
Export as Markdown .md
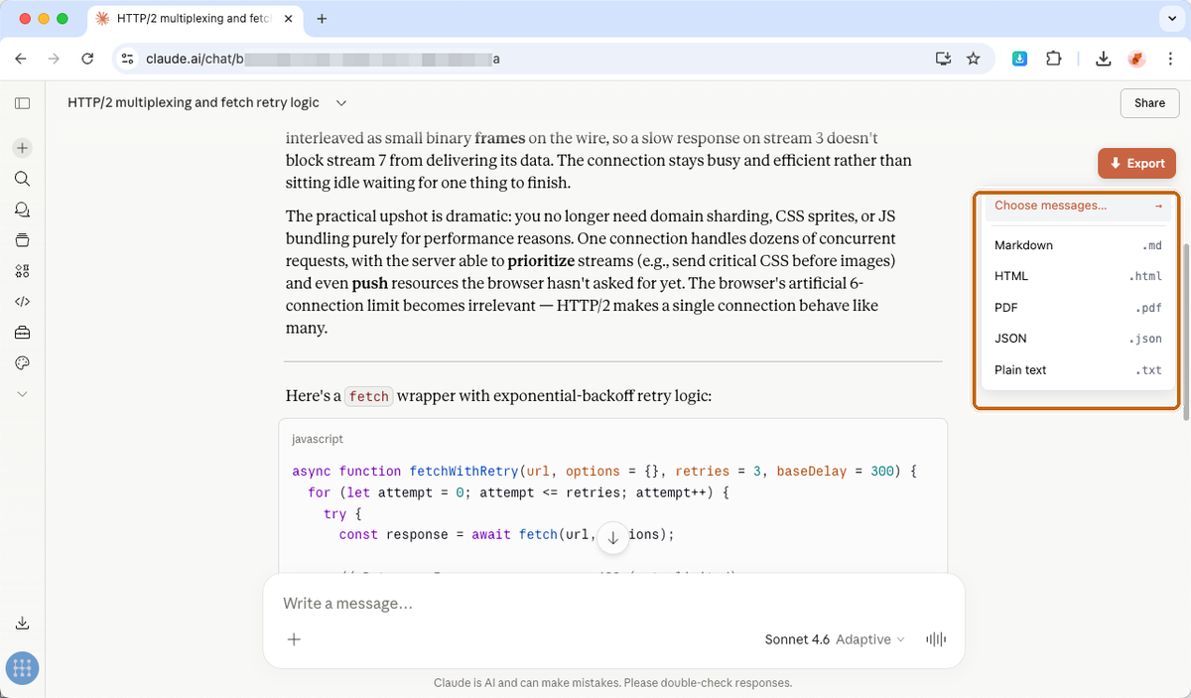[x=1077, y=245]
